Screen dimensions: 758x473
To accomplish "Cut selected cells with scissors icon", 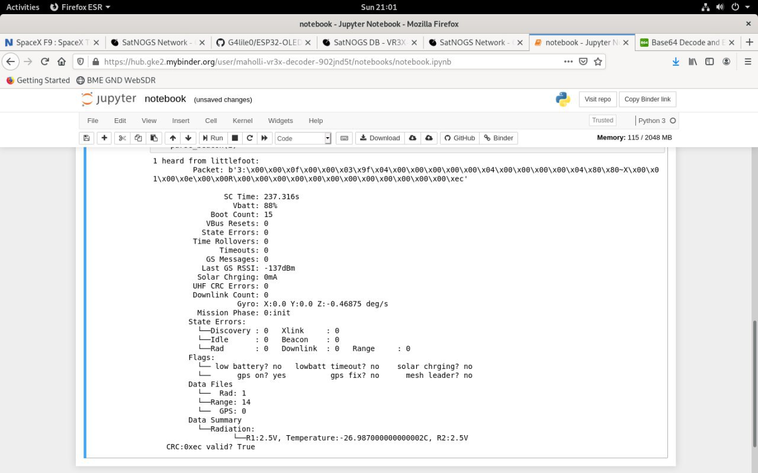I will coord(122,138).
